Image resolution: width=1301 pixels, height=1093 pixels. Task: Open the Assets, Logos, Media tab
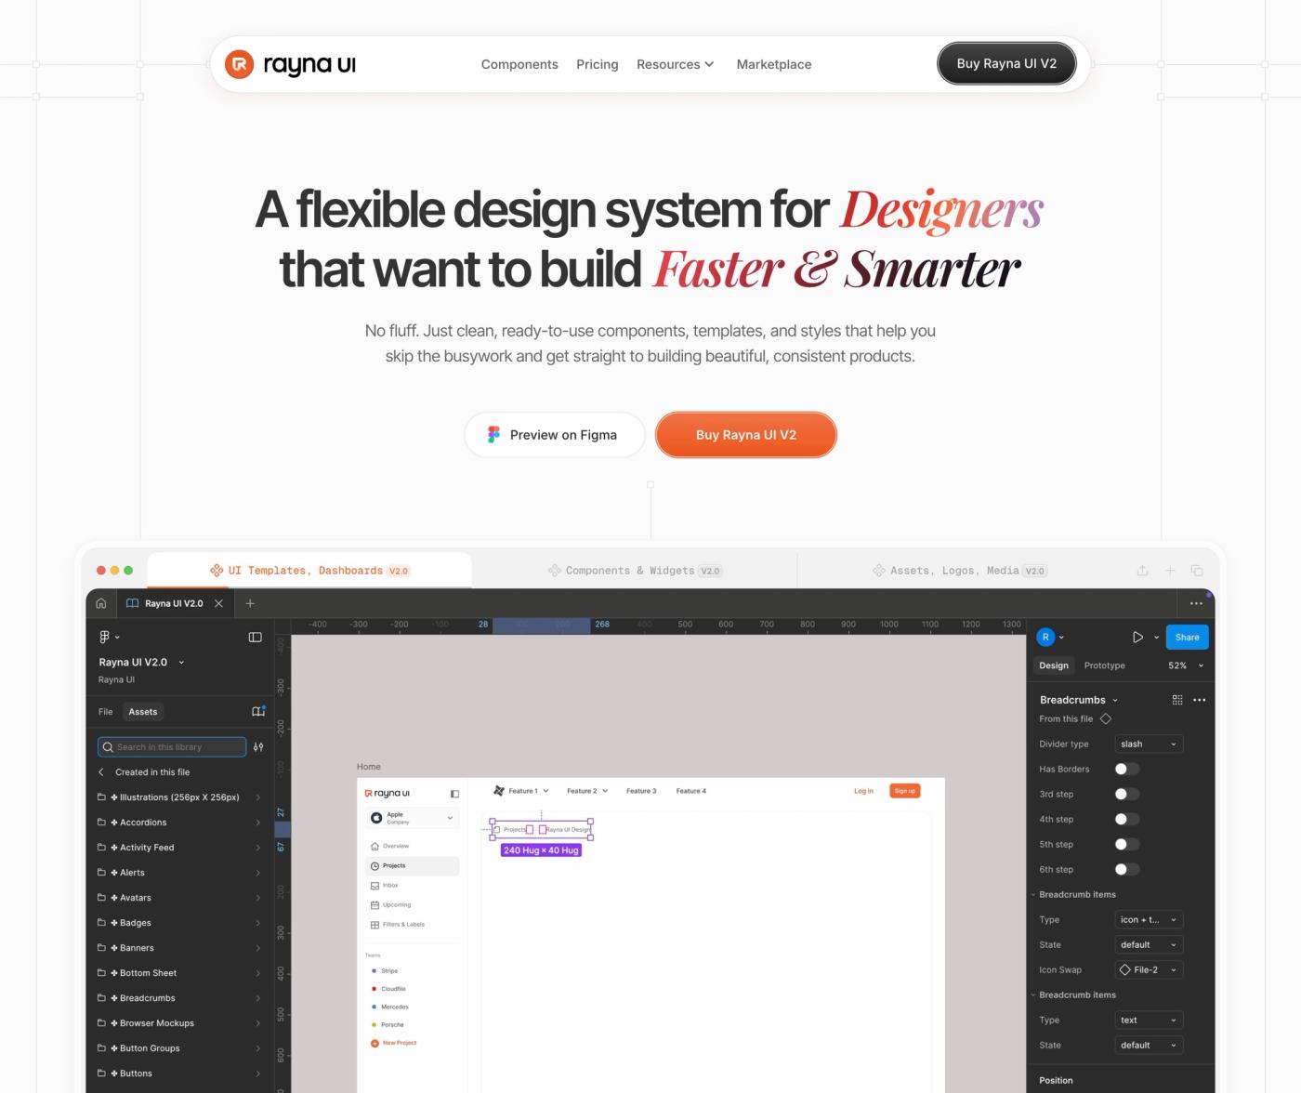pyautogui.click(x=959, y=571)
